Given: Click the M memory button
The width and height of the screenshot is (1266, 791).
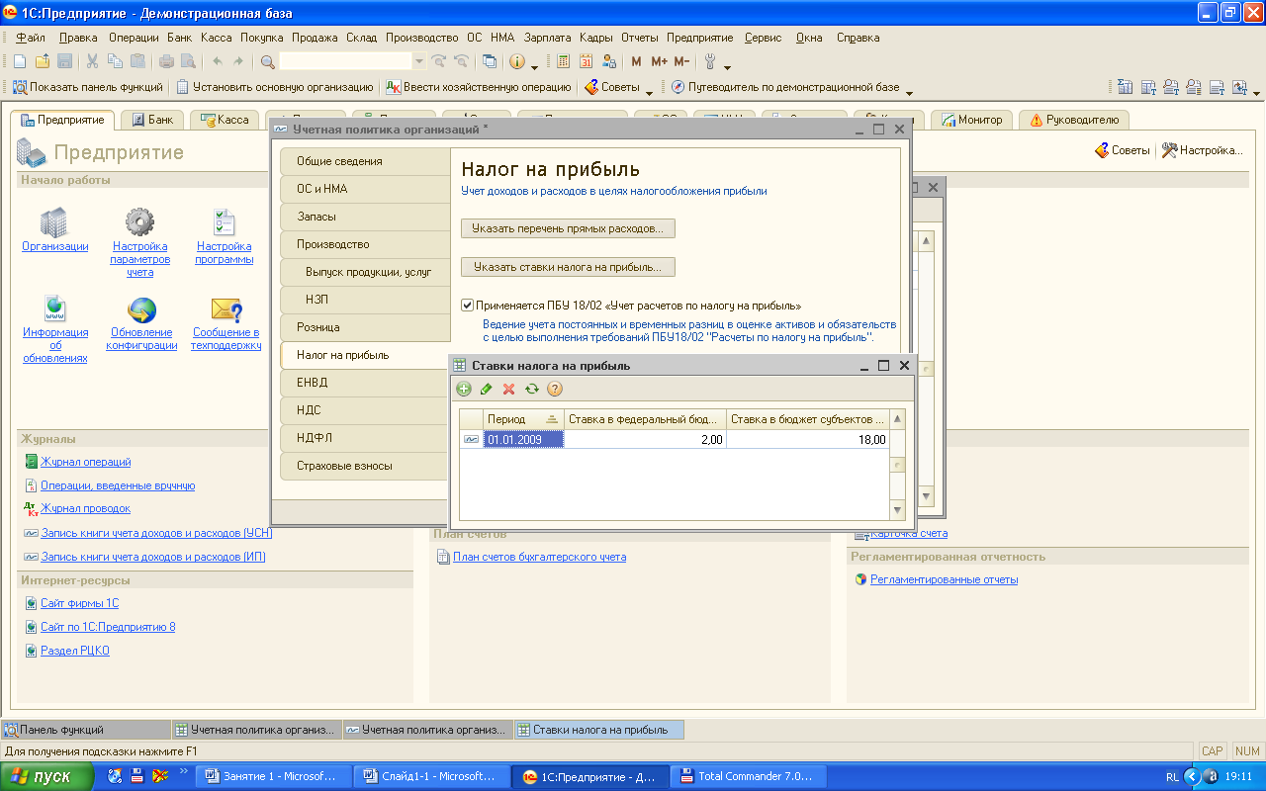Looking at the screenshot, I should pyautogui.click(x=636, y=61).
